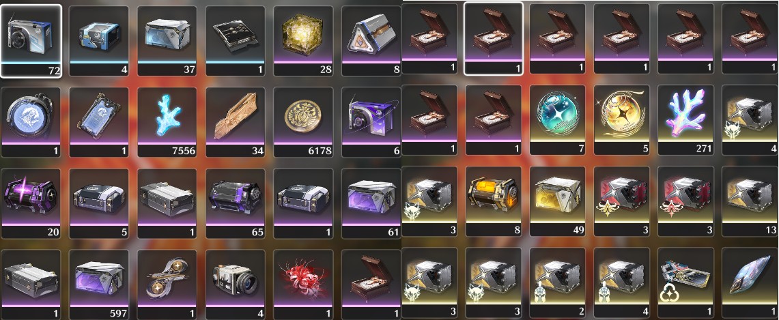Choose the rainbow coral item showing 271
The height and width of the screenshot is (320, 779).
click(x=686, y=119)
